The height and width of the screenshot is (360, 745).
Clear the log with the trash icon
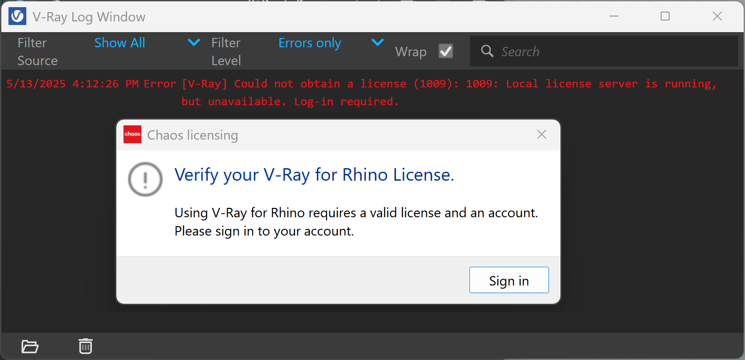click(x=86, y=346)
